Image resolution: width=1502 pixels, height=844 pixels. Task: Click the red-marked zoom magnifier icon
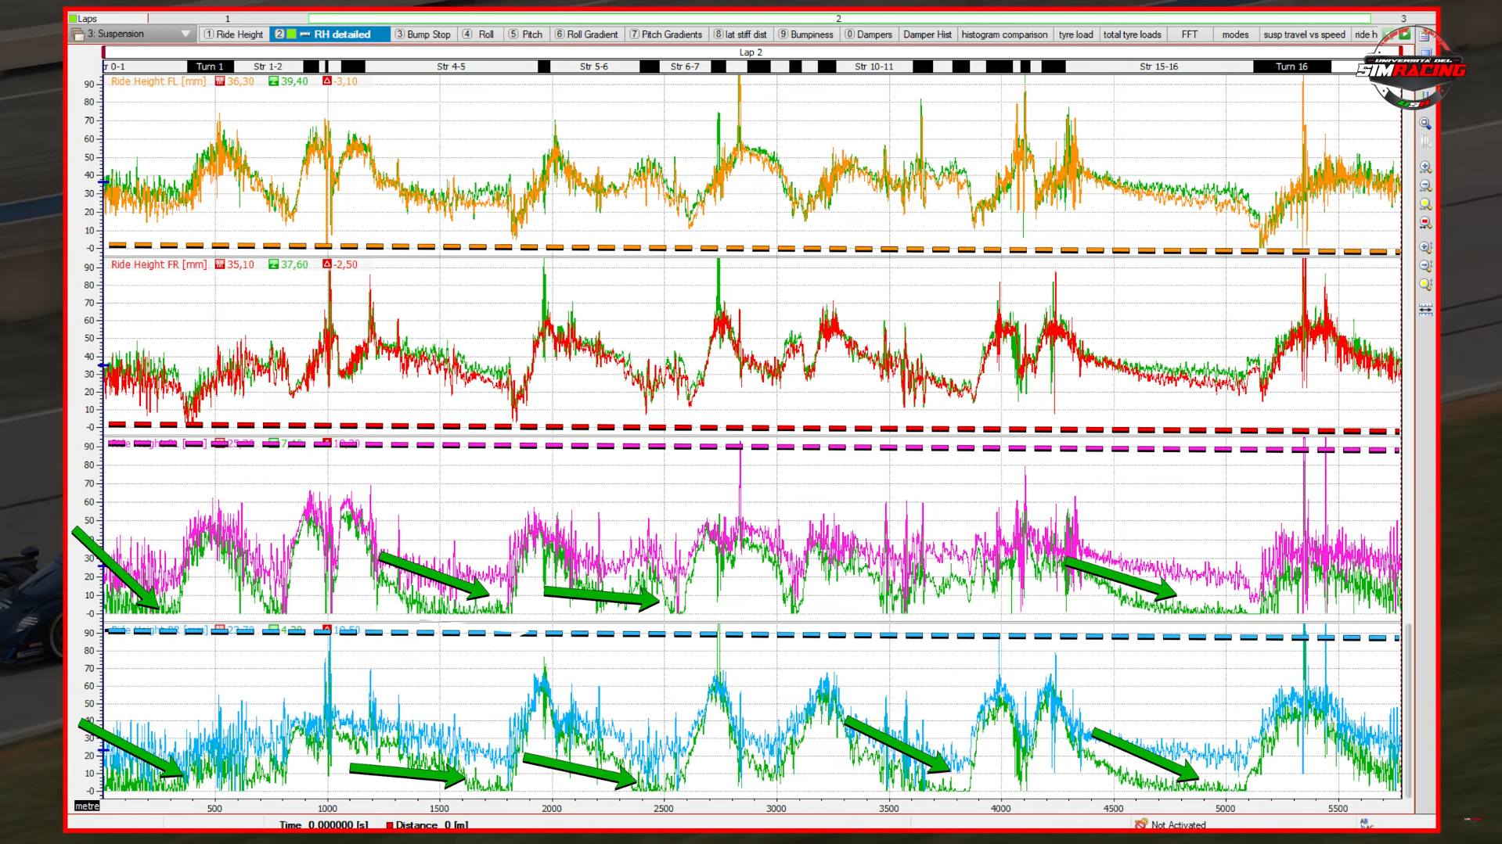pos(1425,223)
